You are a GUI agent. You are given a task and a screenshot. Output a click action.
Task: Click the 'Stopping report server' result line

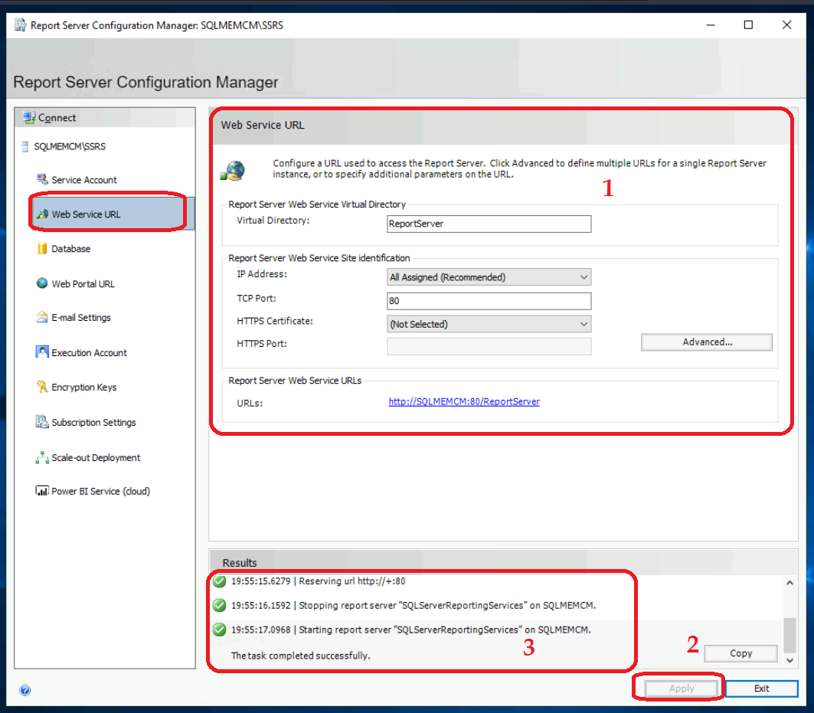click(414, 606)
